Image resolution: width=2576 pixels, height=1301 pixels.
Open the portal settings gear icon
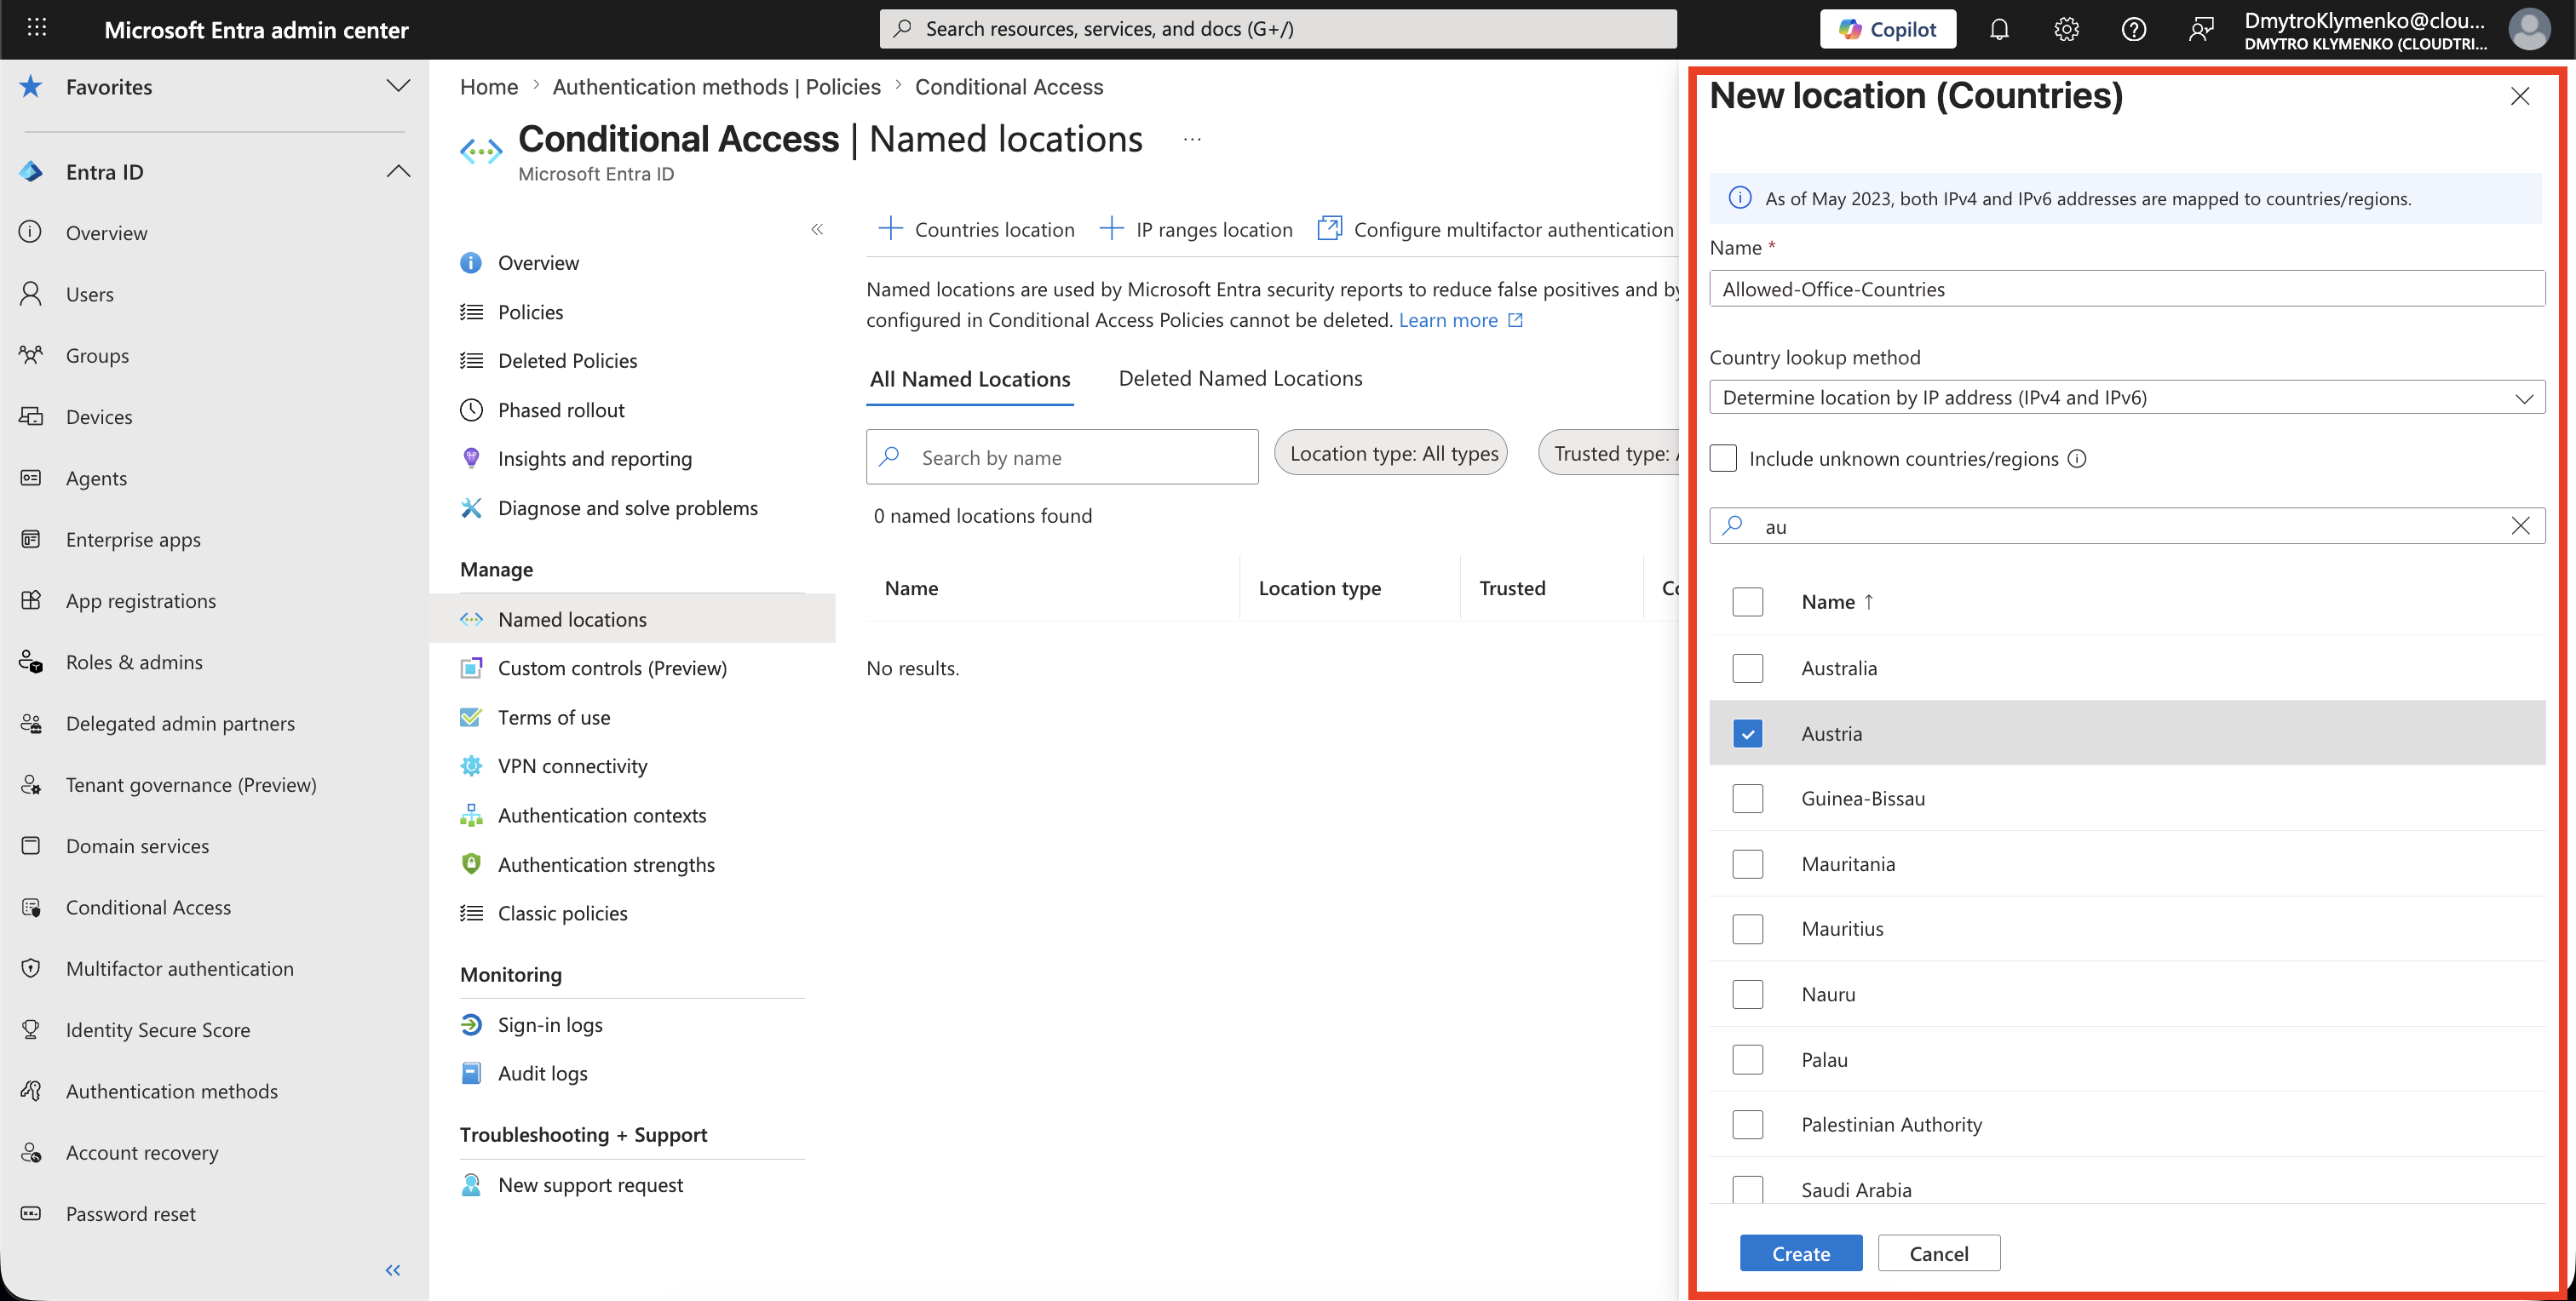2066,29
